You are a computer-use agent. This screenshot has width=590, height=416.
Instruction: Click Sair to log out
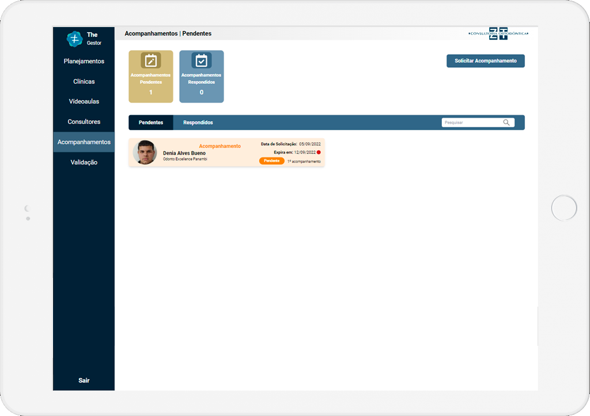pos(84,380)
